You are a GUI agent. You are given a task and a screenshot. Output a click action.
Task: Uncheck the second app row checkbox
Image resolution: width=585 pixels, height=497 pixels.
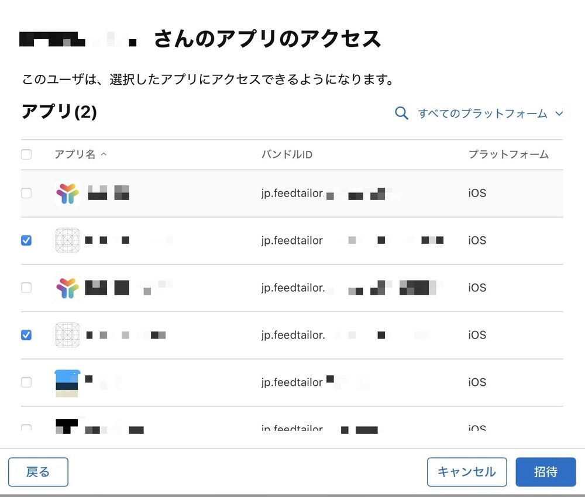click(x=26, y=240)
